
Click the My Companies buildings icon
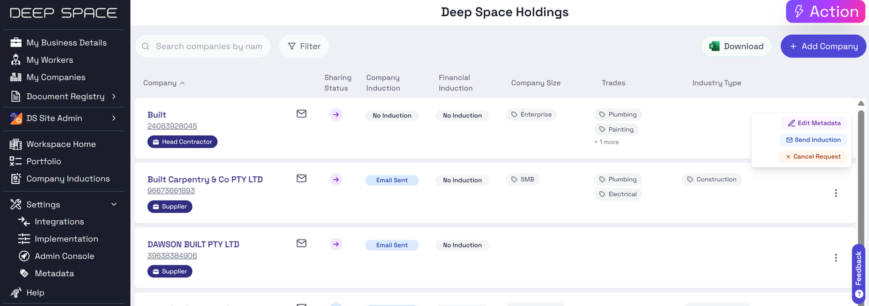[16, 78]
